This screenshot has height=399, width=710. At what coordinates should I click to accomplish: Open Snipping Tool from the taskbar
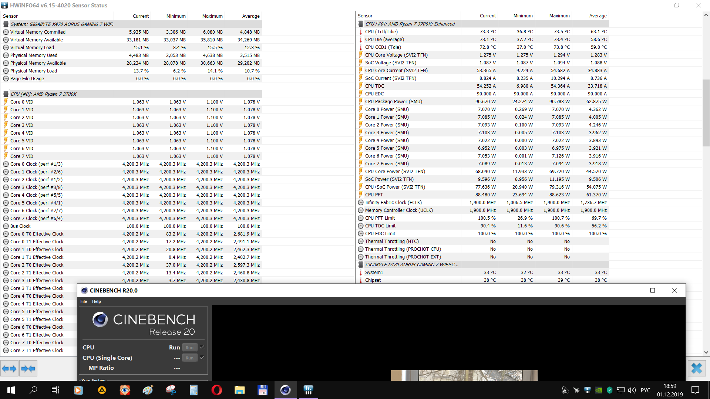(171, 390)
